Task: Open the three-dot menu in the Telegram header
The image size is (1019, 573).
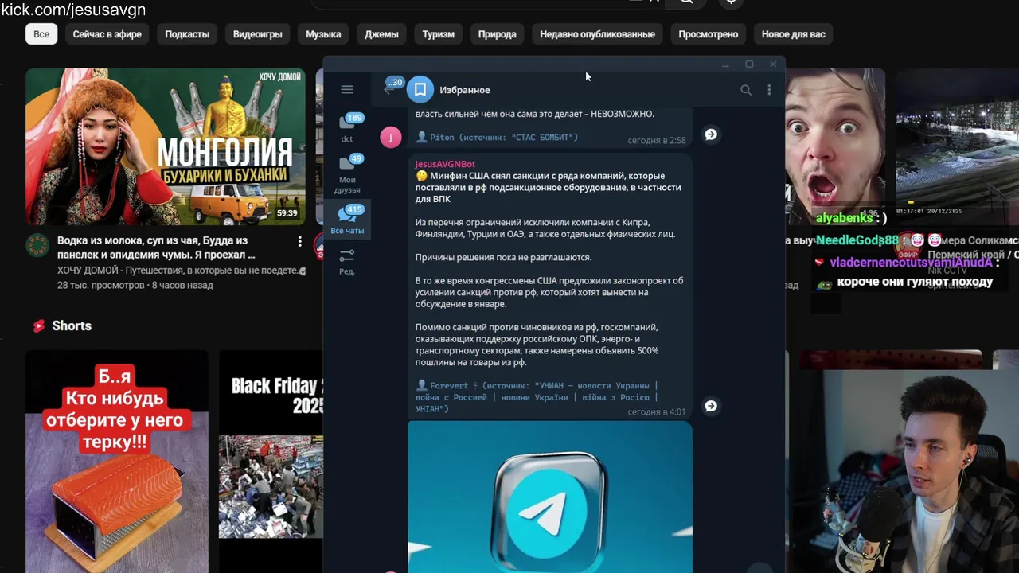Action: [x=769, y=90]
